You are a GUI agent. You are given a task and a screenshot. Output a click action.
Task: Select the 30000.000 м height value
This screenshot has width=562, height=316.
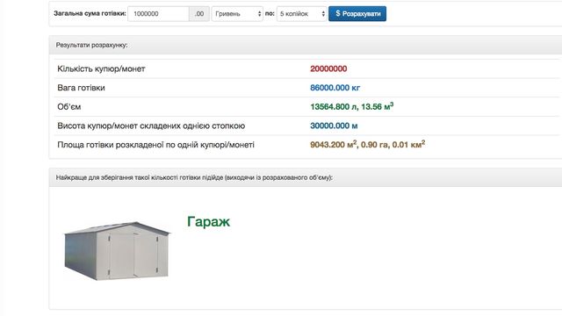pos(334,126)
